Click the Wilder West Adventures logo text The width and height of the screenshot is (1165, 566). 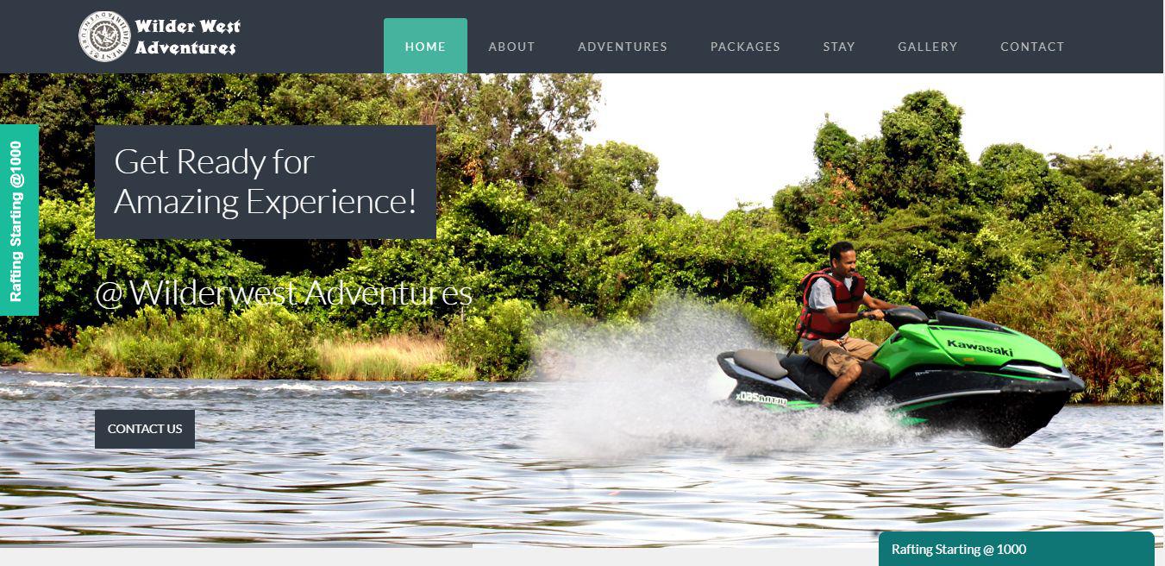point(187,37)
